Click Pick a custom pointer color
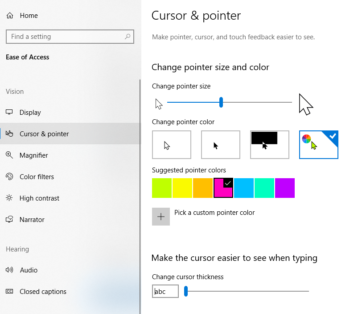 [x=161, y=216]
